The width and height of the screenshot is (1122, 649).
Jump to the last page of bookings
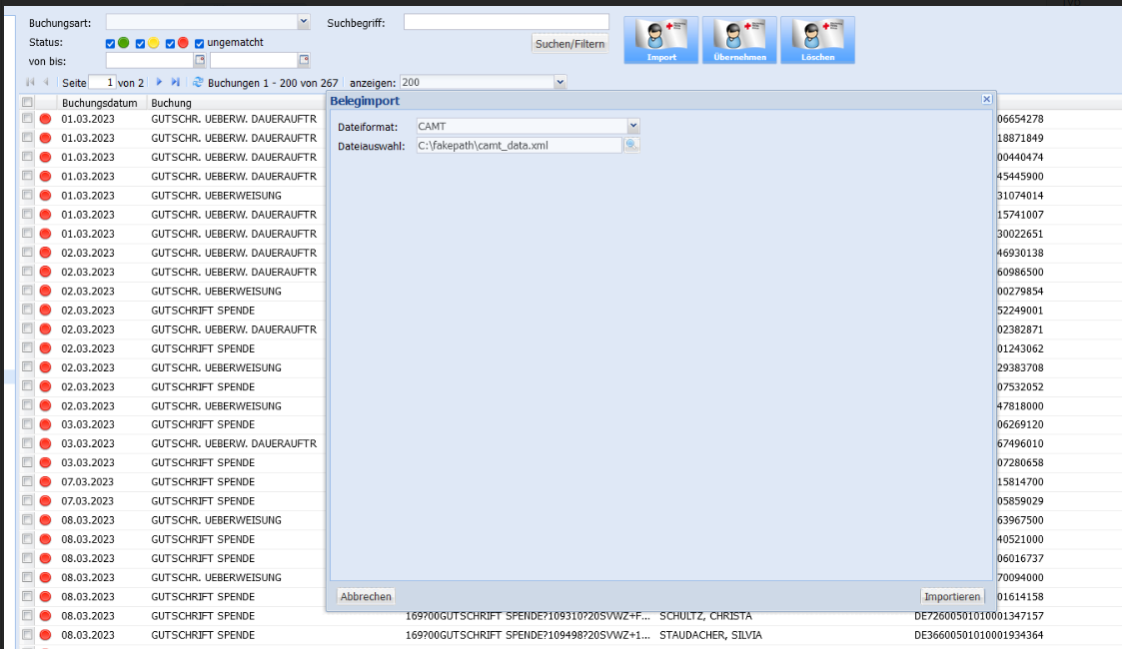click(x=176, y=82)
